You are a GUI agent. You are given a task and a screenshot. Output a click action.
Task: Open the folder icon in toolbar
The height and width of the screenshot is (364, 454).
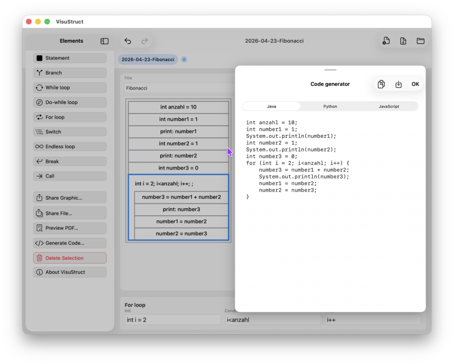click(x=420, y=41)
